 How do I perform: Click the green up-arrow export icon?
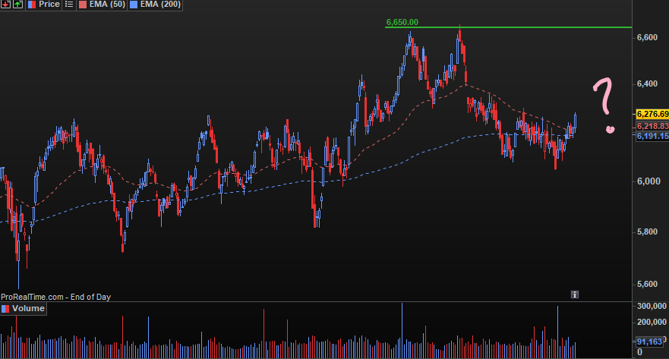(x=17, y=5)
